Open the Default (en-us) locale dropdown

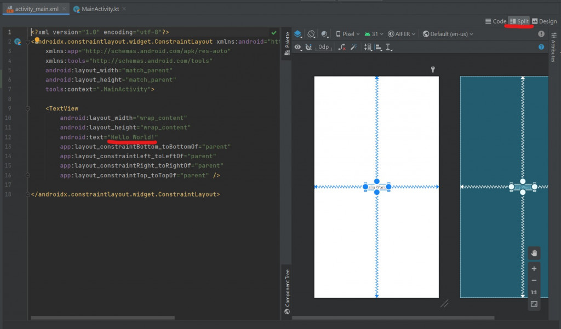click(448, 34)
